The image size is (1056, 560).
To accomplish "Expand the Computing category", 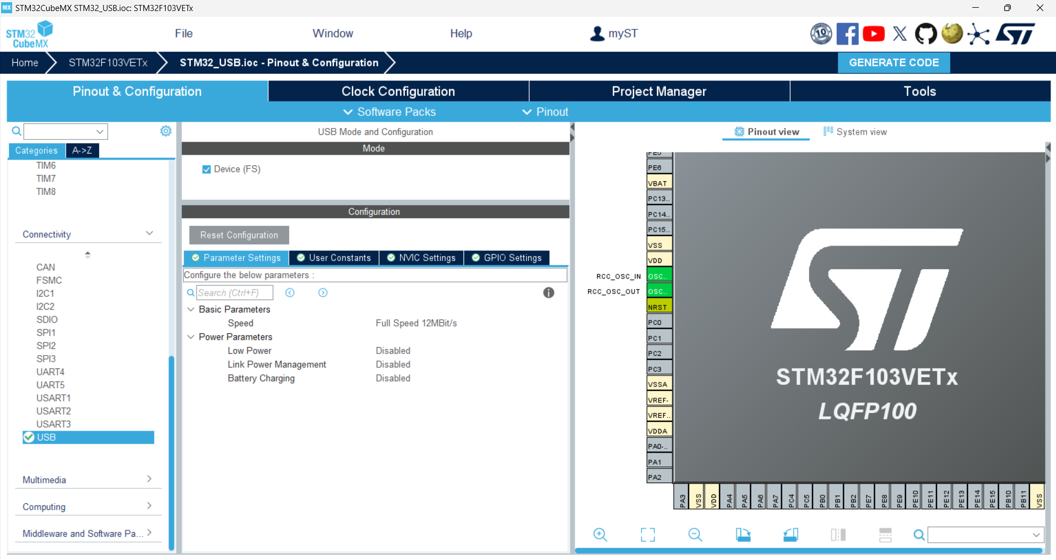I will 149,505.
